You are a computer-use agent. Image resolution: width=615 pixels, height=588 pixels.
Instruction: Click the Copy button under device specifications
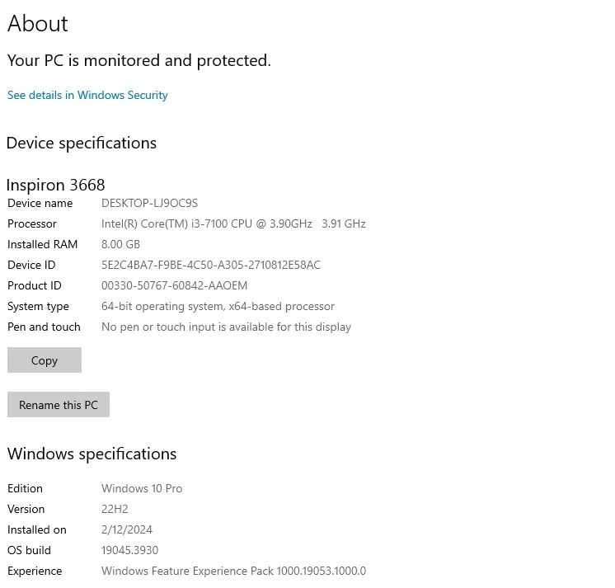pos(45,360)
